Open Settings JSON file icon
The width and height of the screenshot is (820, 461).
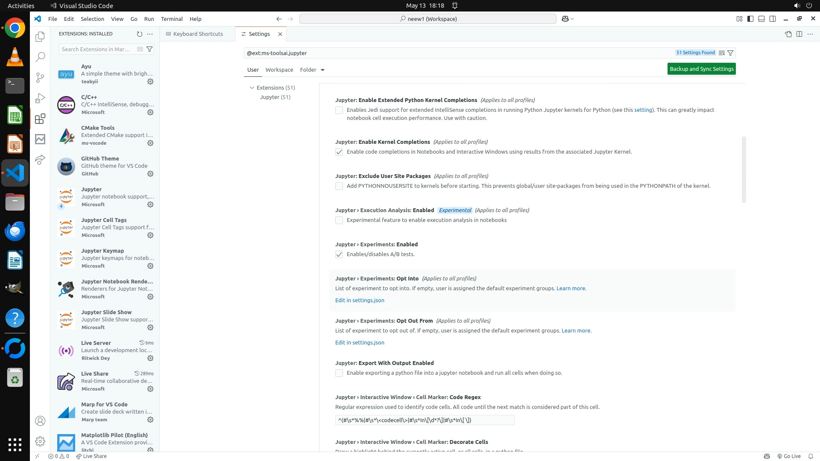point(788,34)
